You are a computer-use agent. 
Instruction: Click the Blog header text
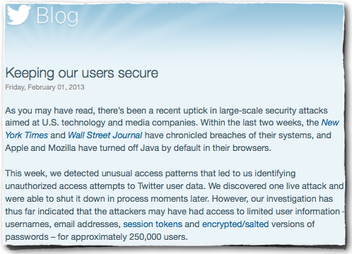click(57, 16)
